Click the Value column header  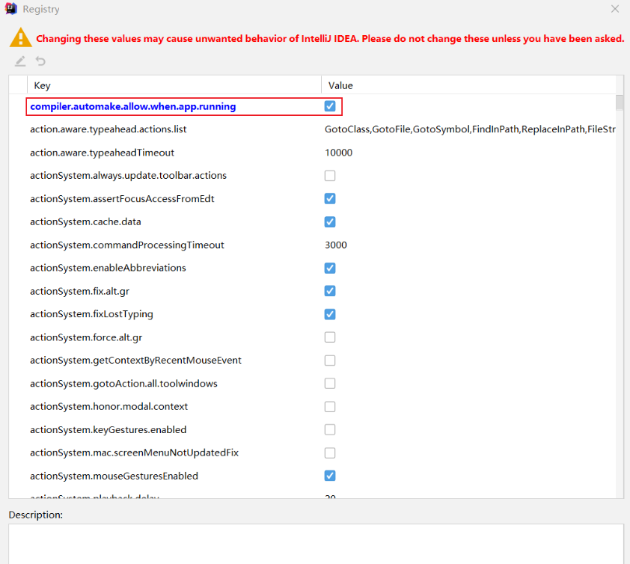click(x=468, y=85)
